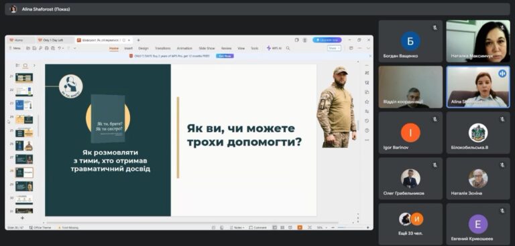515x246 pixels.
Task: Switch to Reading view icon
Action: 290,227
